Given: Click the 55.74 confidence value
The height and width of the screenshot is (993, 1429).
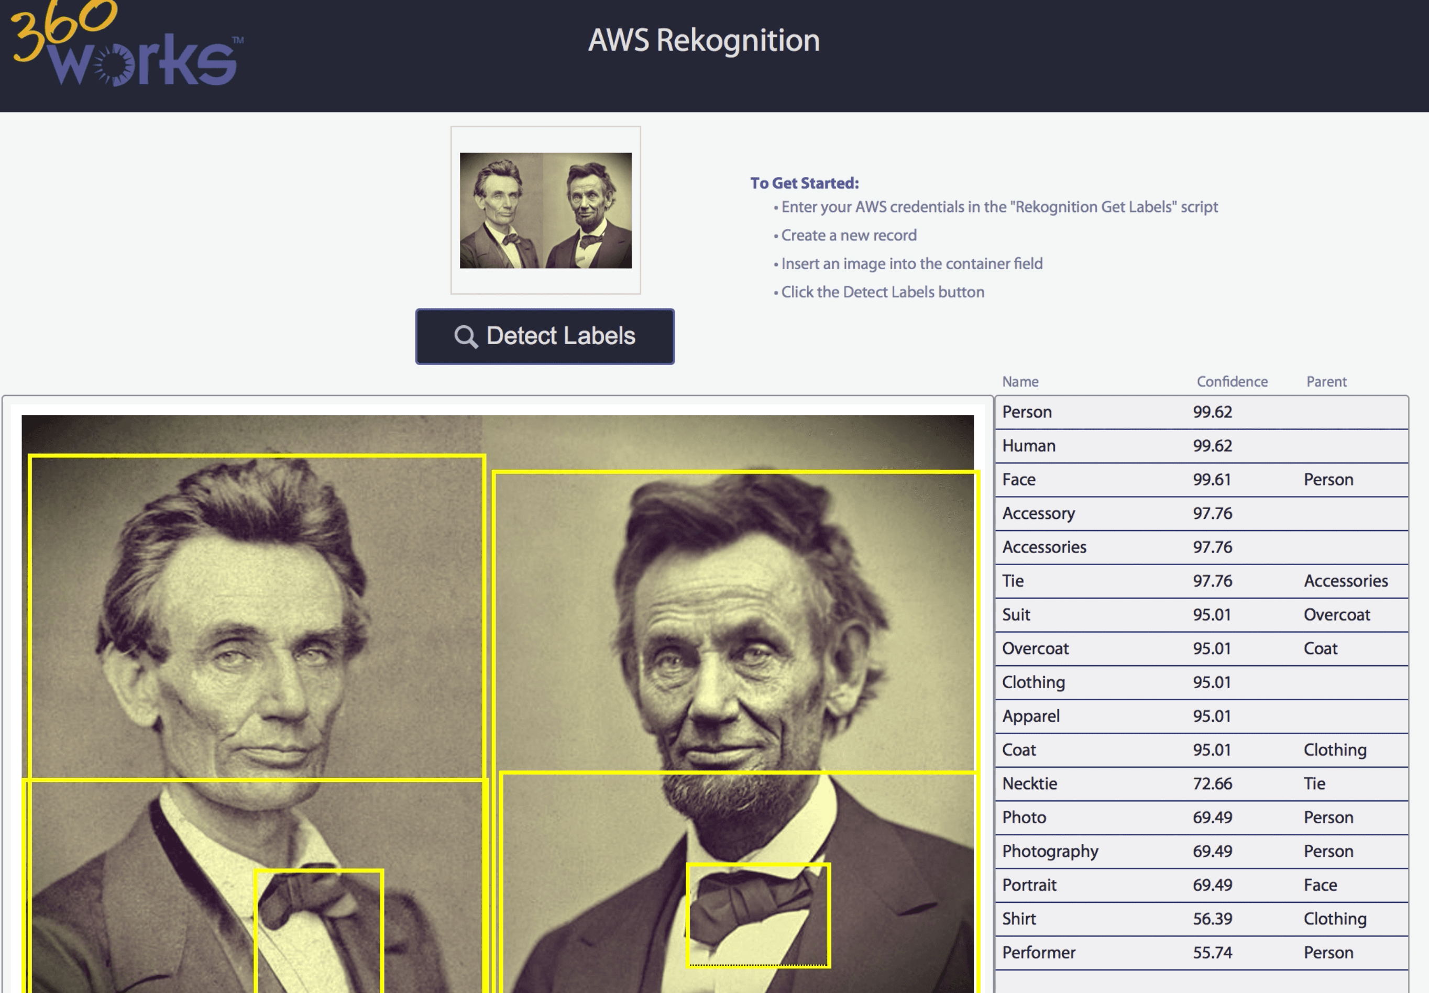Looking at the screenshot, I should tap(1212, 953).
